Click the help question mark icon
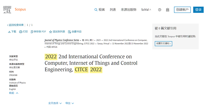Image resolution: width=205 pixels, height=111 pixels. click(160, 10)
